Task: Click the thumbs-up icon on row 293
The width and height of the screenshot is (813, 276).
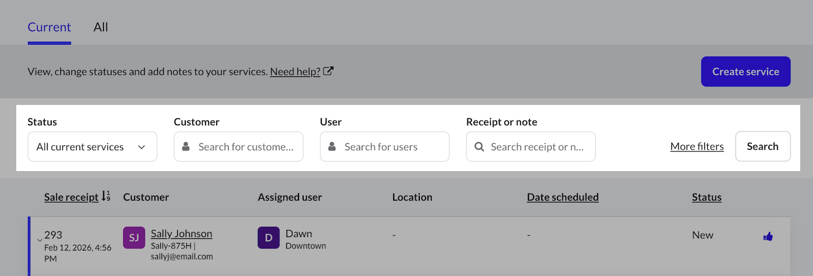Action: (768, 236)
